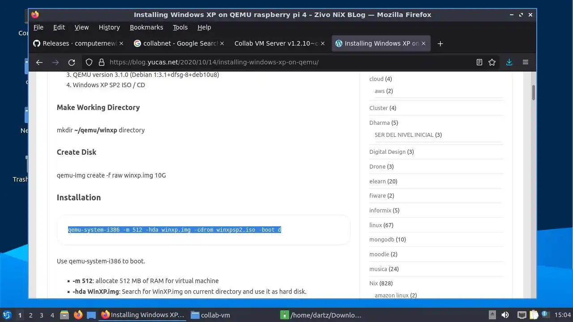The width and height of the screenshot is (573, 322).
Task: Open the volume control in tray
Action: pos(505,315)
